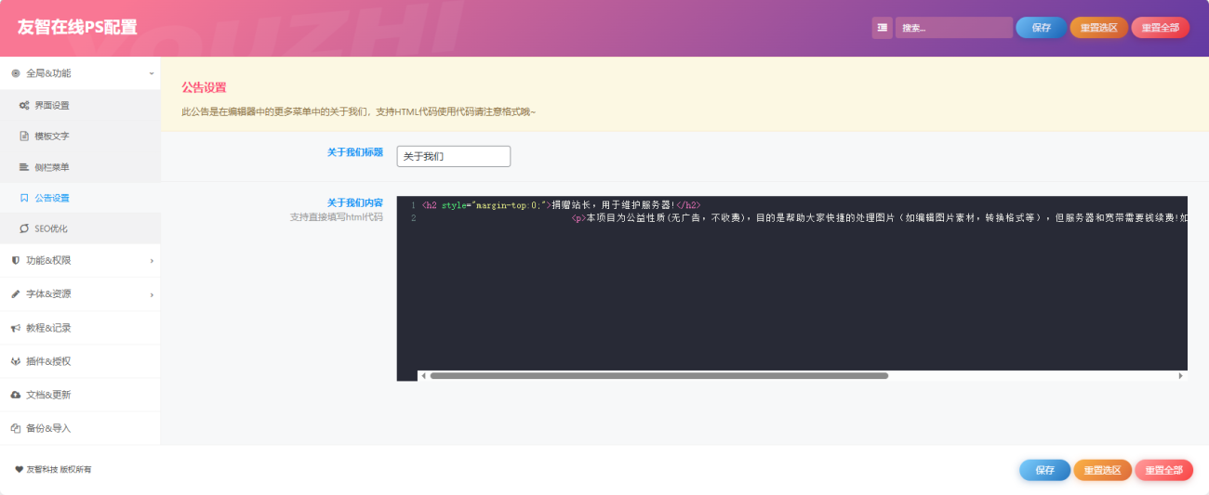The width and height of the screenshot is (1209, 495).
Task: Collapse the 全局&功能 section chevron
Action: 152,73
